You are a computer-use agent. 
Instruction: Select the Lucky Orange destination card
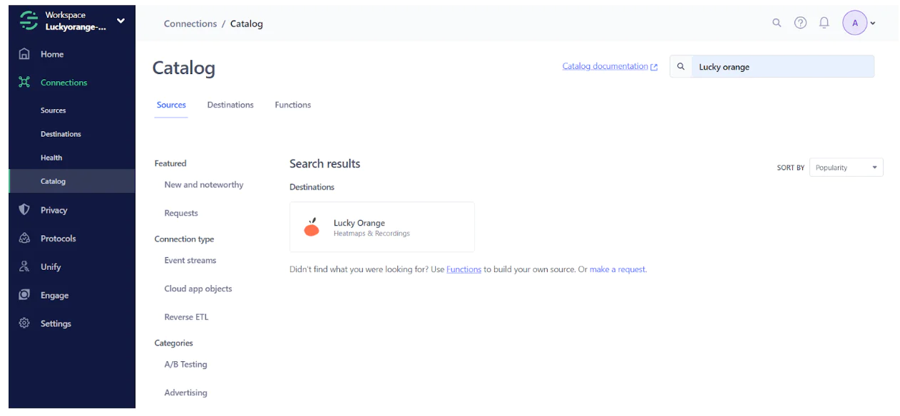[382, 227]
